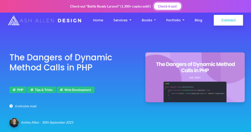Click the Ashley Allen author name
251x132 pixels.
click(x=30, y=123)
